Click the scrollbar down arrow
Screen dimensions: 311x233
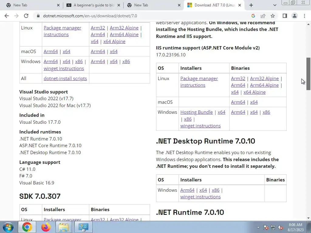tap(308, 218)
